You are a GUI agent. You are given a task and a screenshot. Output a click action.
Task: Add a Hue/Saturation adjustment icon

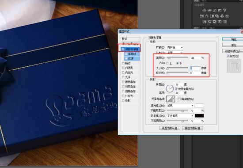(x=202, y=16)
